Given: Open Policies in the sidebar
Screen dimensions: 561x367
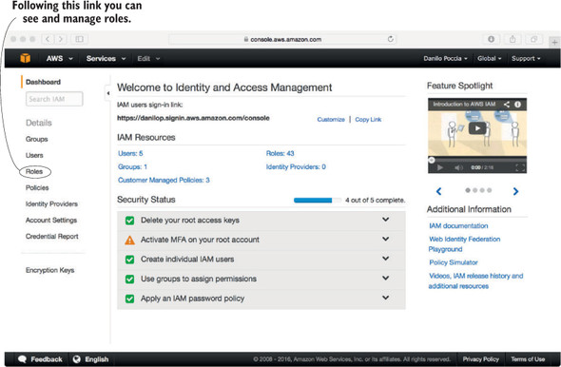Looking at the screenshot, I should [x=37, y=188].
